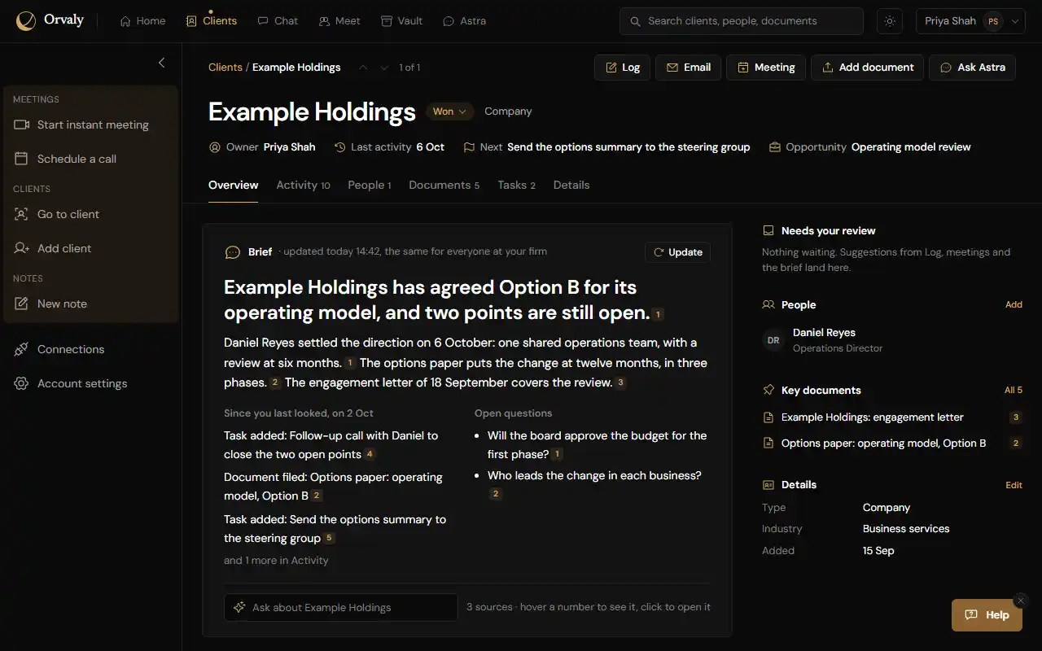Screen dimensions: 1042x651
Task: Open the Help button
Action: pyautogui.click(x=987, y=615)
